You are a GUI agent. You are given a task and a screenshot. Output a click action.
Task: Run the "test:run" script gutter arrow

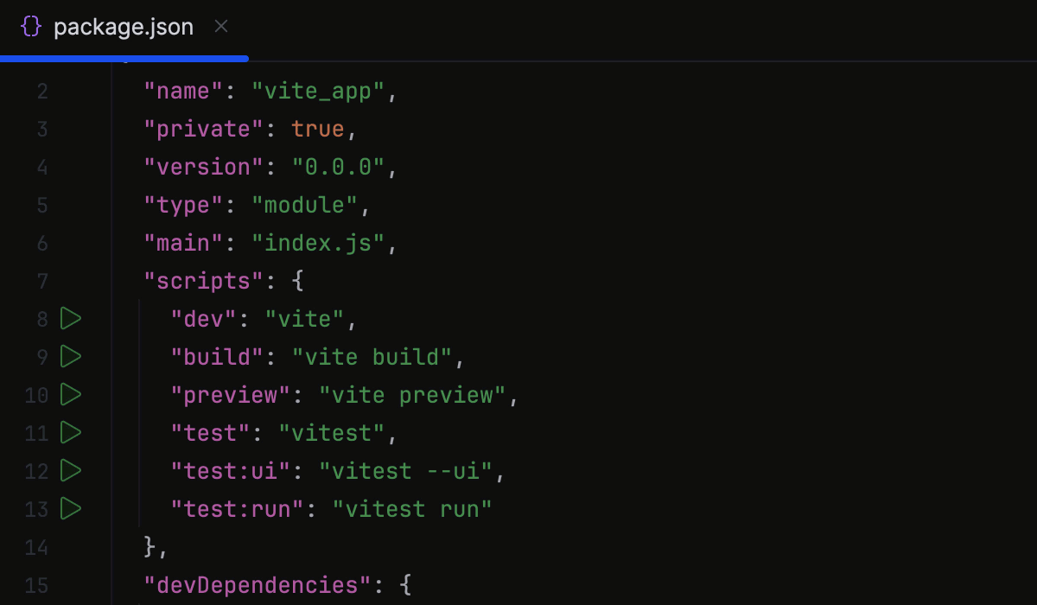click(70, 508)
